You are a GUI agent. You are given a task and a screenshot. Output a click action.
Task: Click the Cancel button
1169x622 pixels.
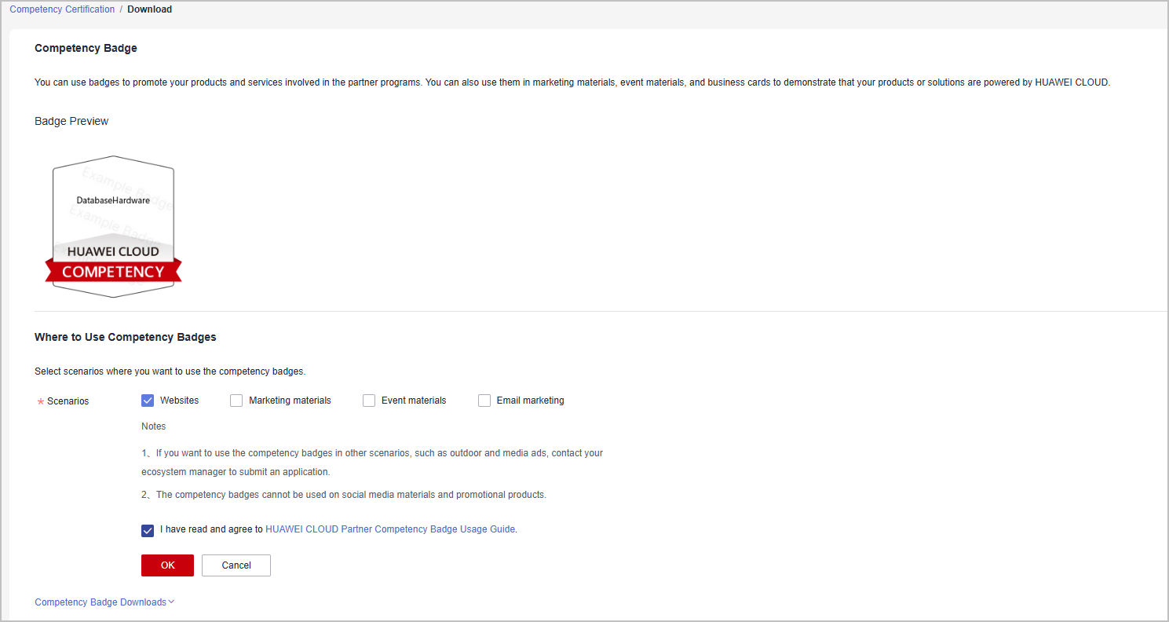click(x=236, y=565)
